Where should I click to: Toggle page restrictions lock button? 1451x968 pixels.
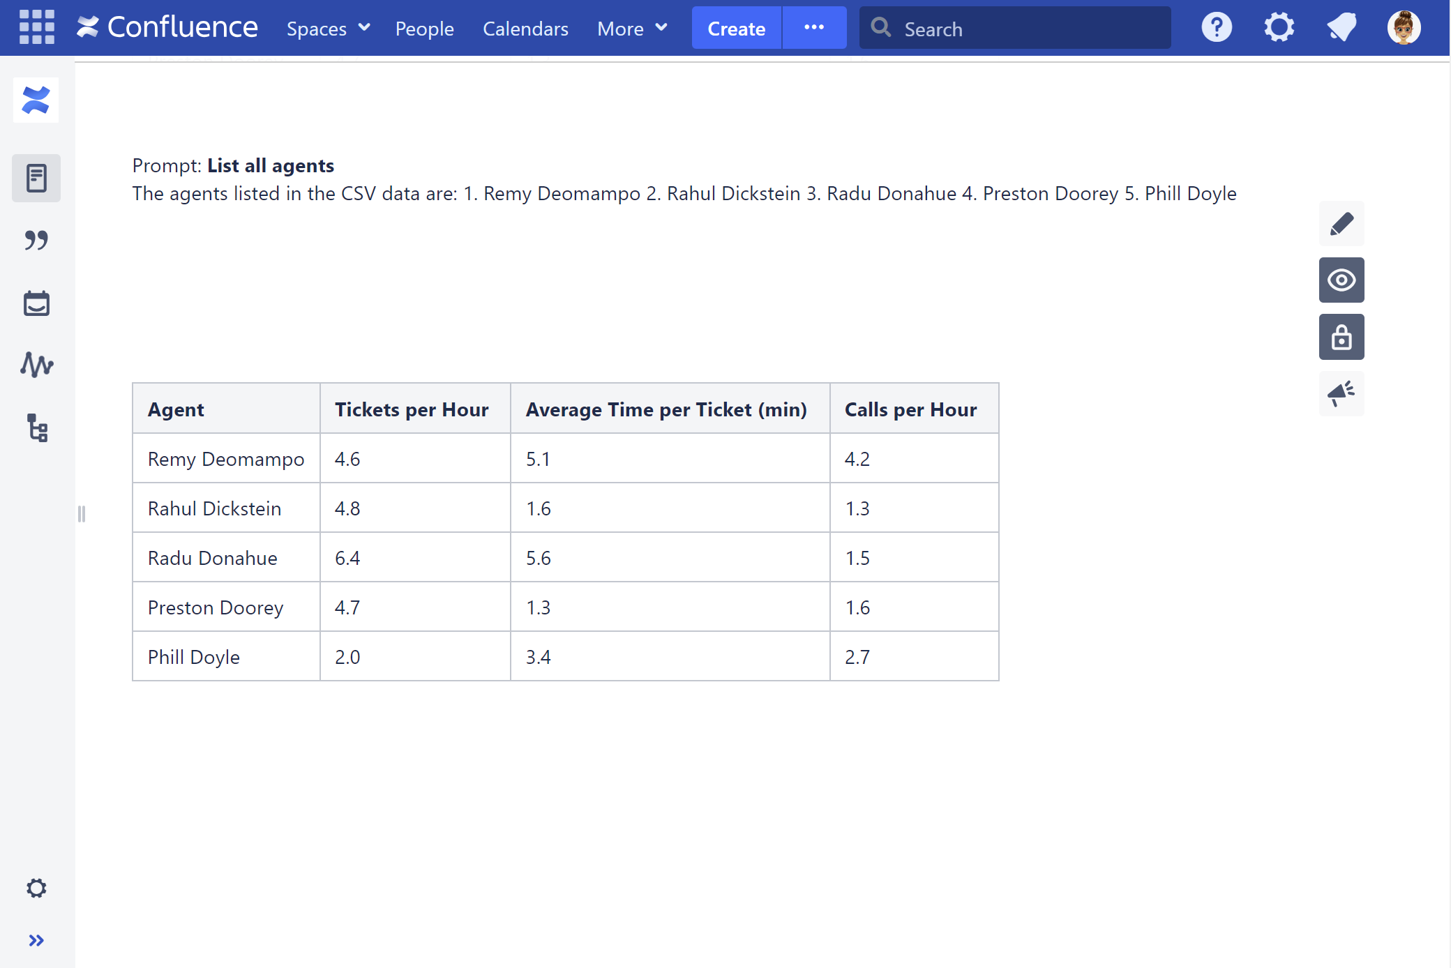[x=1341, y=338]
